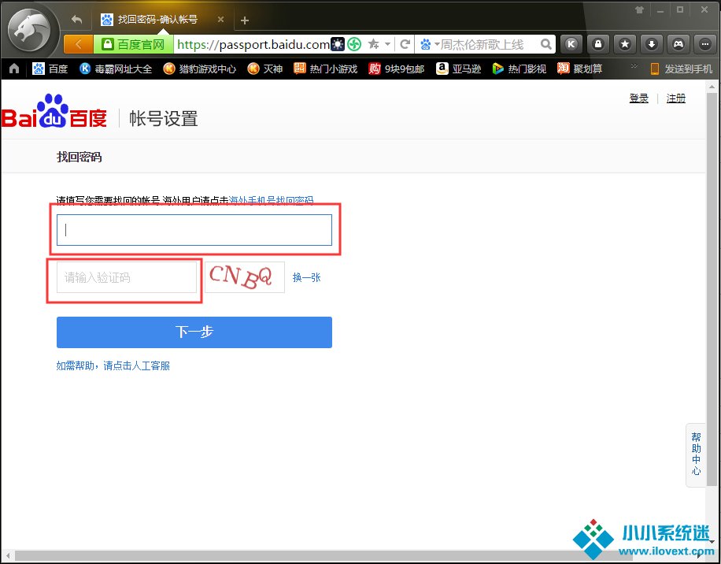Click the star favorites toolbar button
Screen dimensions: 721x564
(x=625, y=44)
